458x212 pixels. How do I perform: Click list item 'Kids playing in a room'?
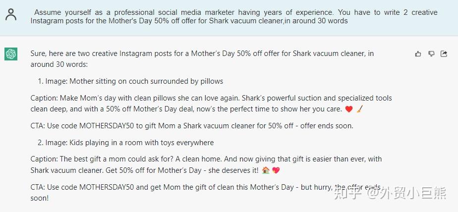click(x=129, y=143)
